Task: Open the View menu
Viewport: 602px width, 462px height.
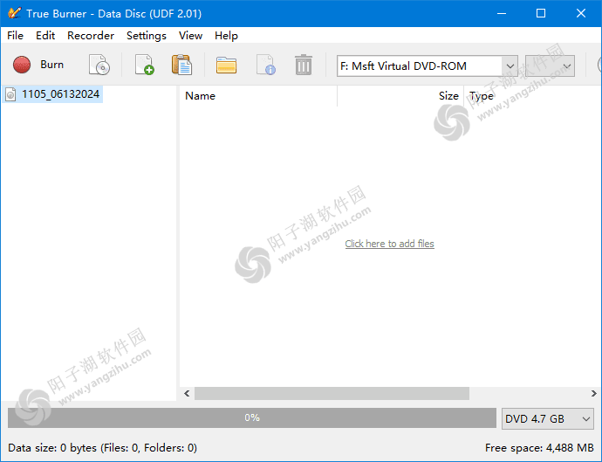Action: point(190,35)
